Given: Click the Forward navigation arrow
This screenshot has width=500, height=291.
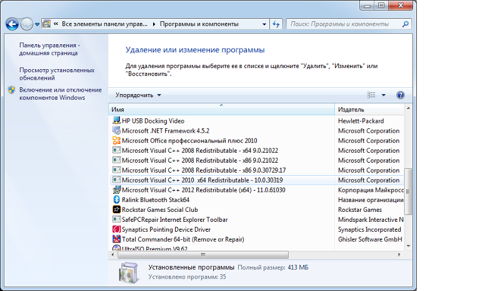Looking at the screenshot, I should point(27,24).
